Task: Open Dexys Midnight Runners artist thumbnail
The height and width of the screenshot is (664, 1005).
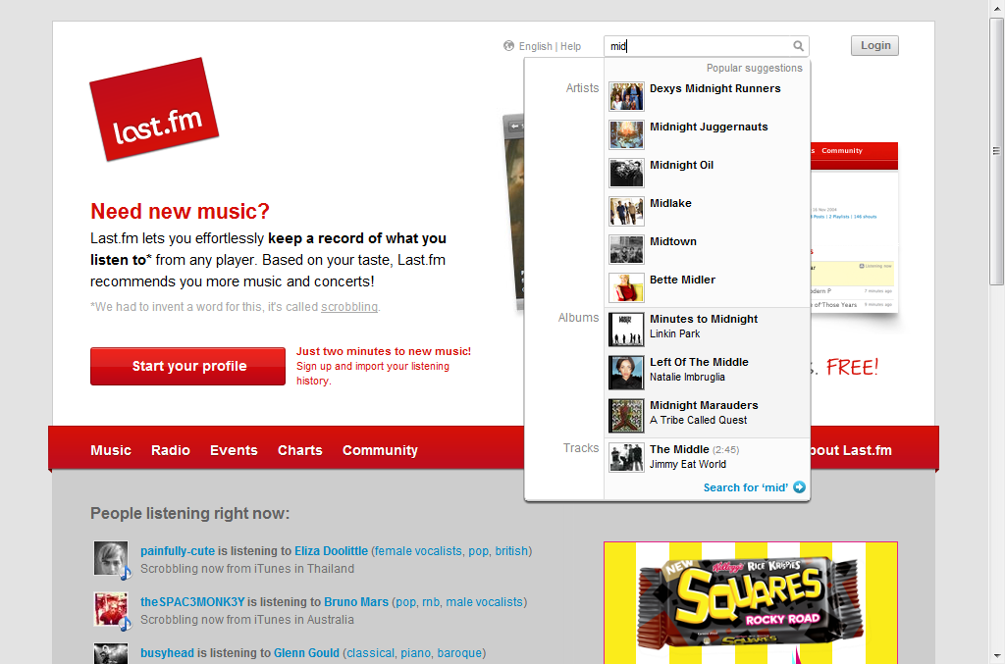Action: tap(626, 97)
